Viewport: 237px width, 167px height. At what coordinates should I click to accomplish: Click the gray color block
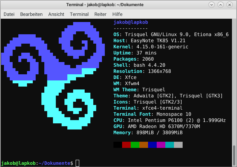178,145
